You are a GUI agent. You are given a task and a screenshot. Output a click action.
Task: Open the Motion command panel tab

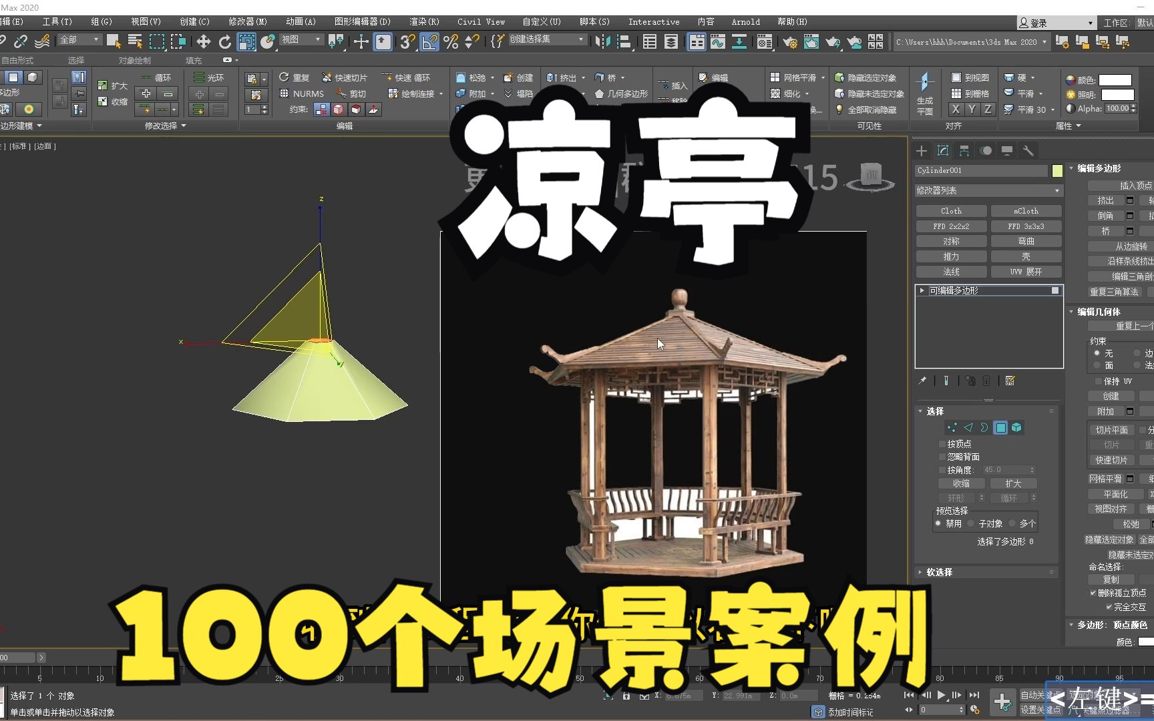[x=986, y=151]
